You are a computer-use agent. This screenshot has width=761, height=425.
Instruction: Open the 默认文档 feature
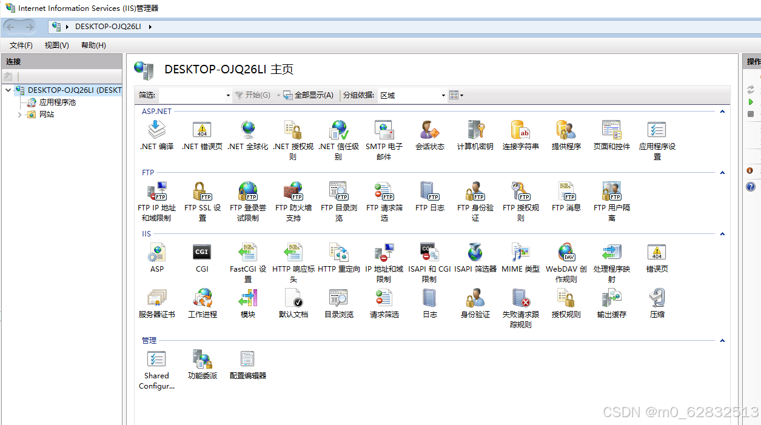pyautogui.click(x=293, y=303)
